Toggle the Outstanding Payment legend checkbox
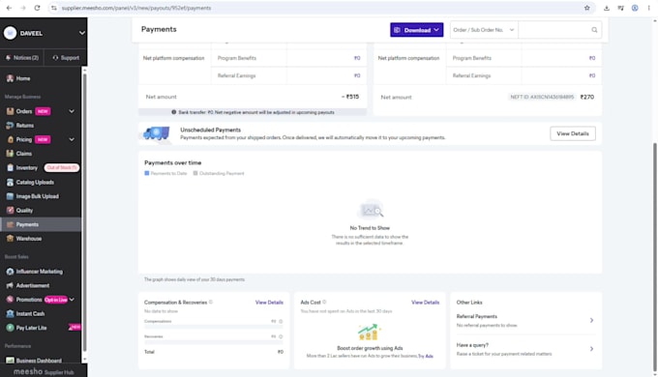Image resolution: width=658 pixels, height=377 pixels. 195,173
